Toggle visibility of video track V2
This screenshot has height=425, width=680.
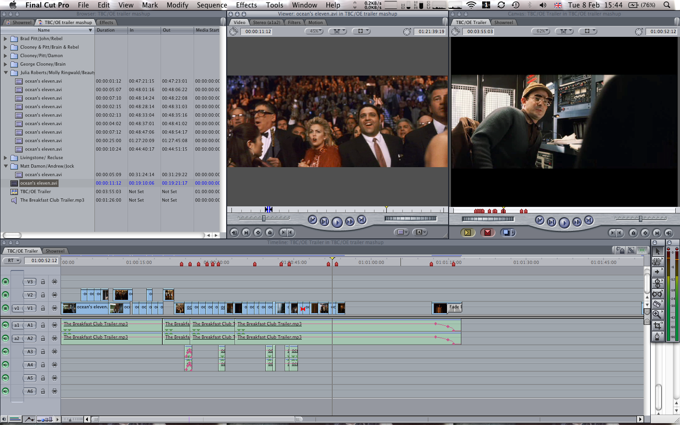[x=5, y=295]
